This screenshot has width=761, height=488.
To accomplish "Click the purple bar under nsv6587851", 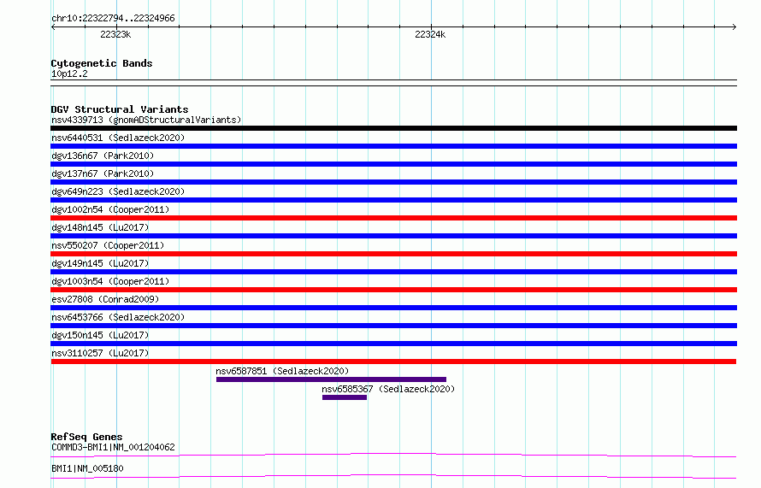I will 331,379.
